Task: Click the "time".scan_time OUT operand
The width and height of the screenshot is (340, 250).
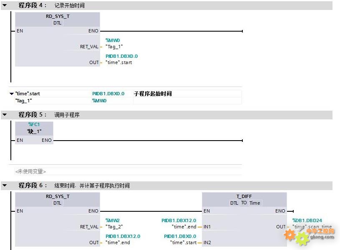Action: 312,227
